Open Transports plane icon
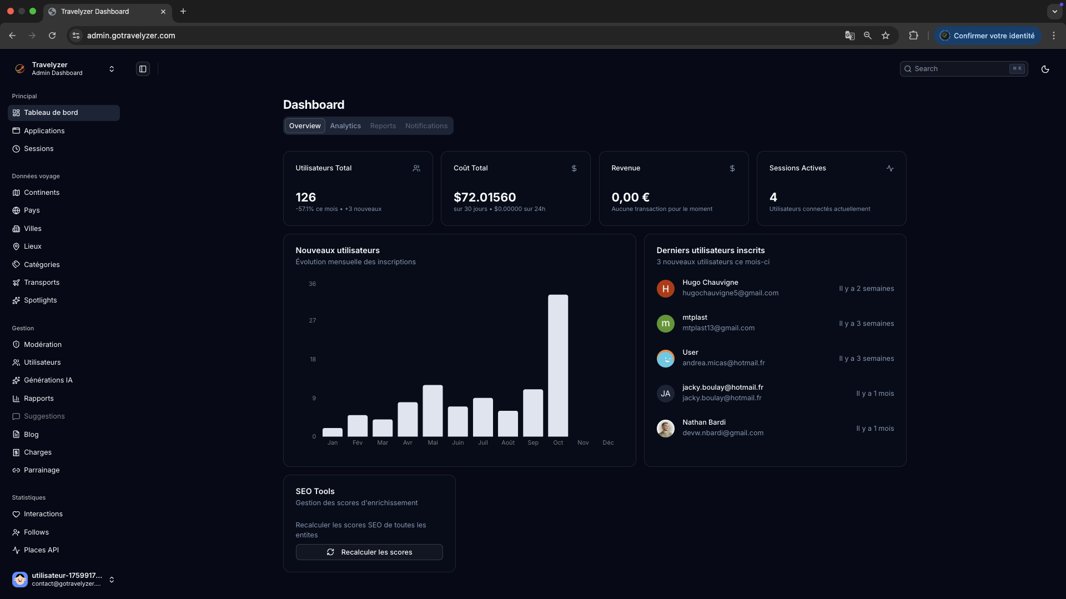The height and width of the screenshot is (599, 1066). [16, 283]
